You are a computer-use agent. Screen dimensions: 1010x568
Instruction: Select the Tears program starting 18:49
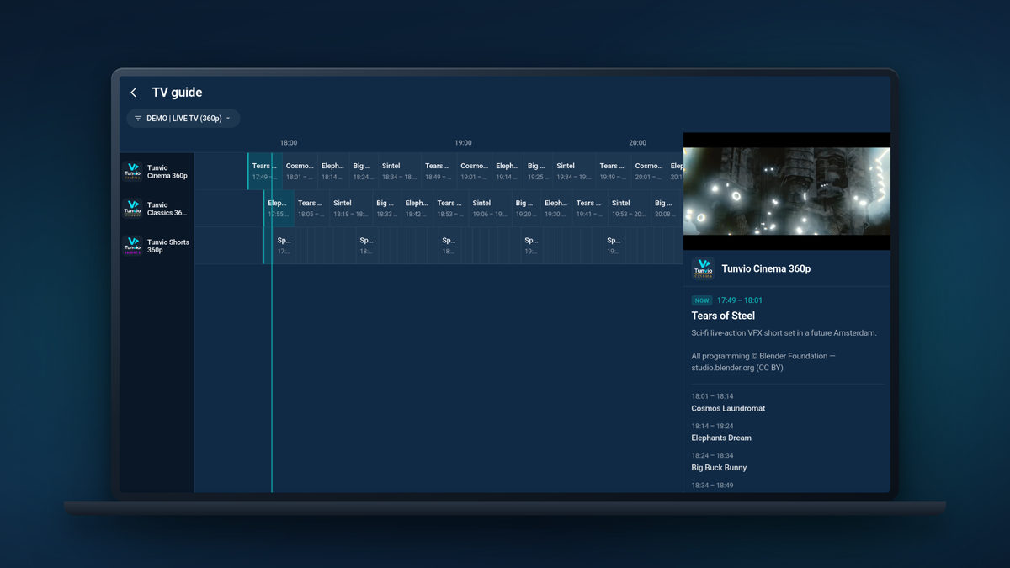click(x=439, y=171)
